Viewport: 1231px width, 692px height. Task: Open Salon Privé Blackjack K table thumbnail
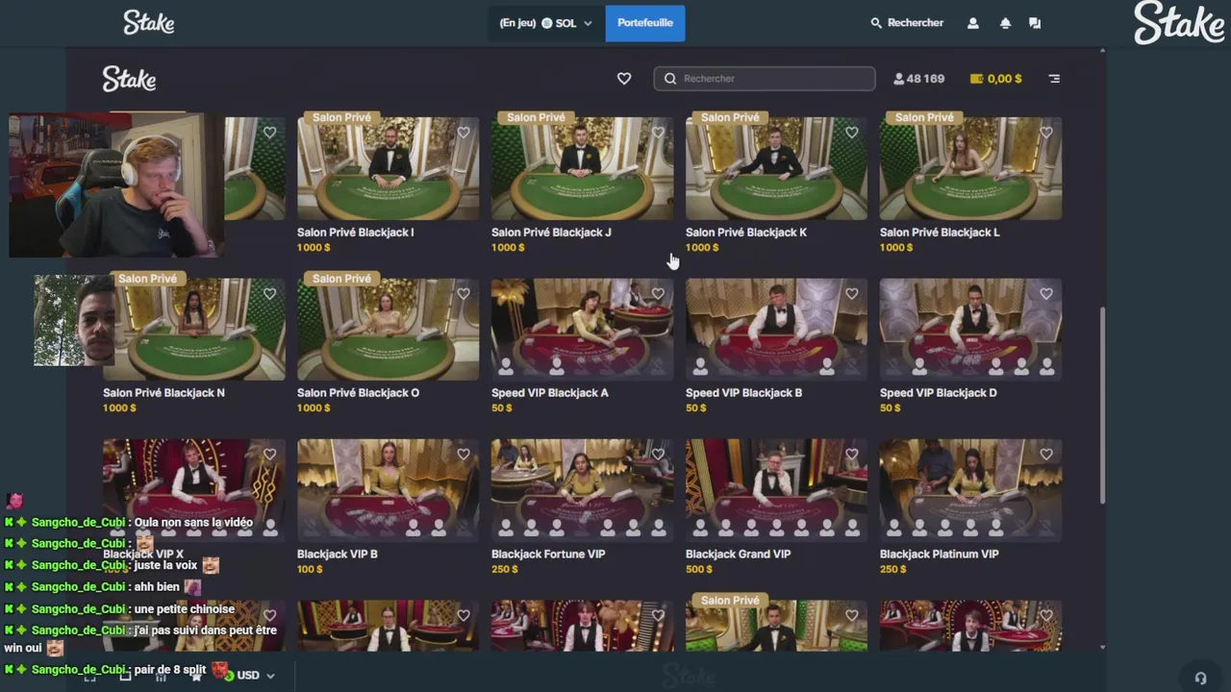pyautogui.click(x=776, y=169)
